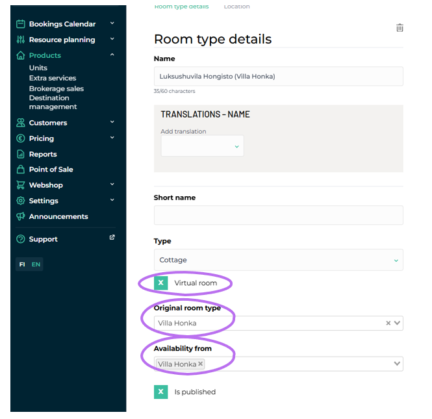Collapse the Products menu section
The width and height of the screenshot is (432, 419).
[x=112, y=55]
